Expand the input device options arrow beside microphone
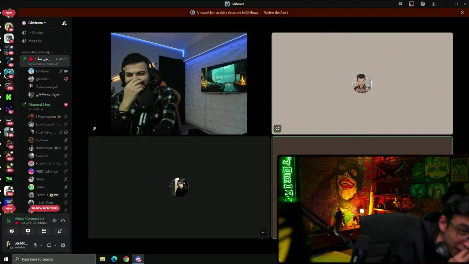 (x=41, y=245)
